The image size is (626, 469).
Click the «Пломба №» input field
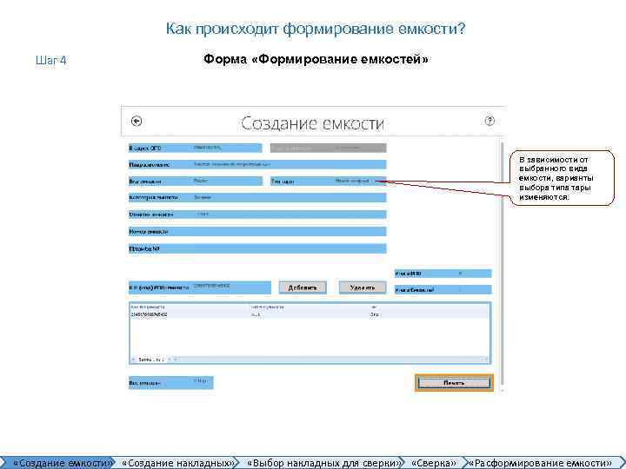click(257, 249)
